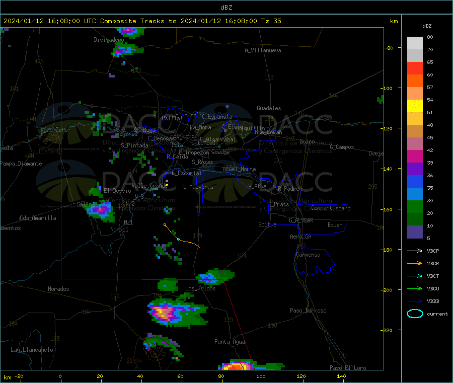Screen dimensions: 453x383
Task: Click the dBZ title at top
Action: pyautogui.click(x=226, y=8)
